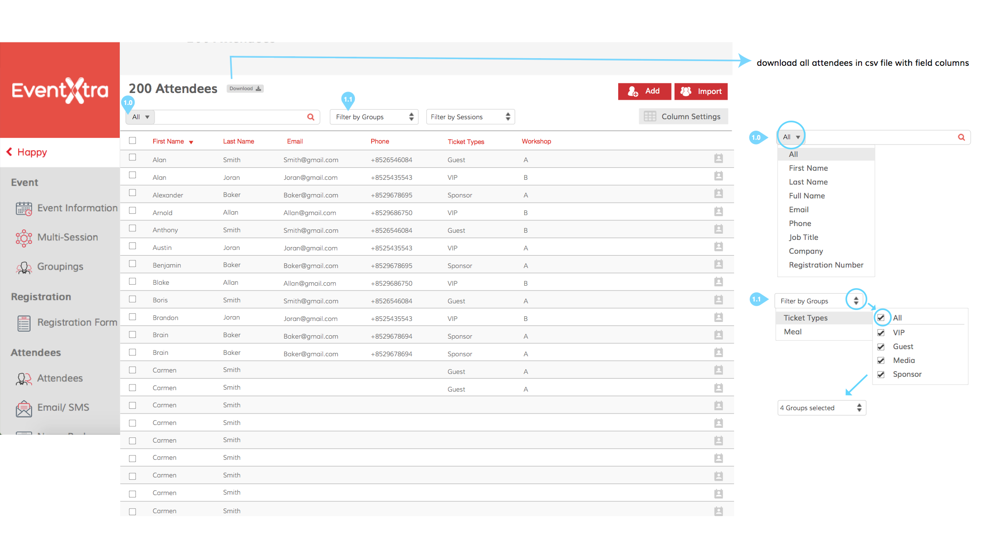The height and width of the screenshot is (559, 996).
Task: Click the EventXtra logo
Action: point(60,90)
